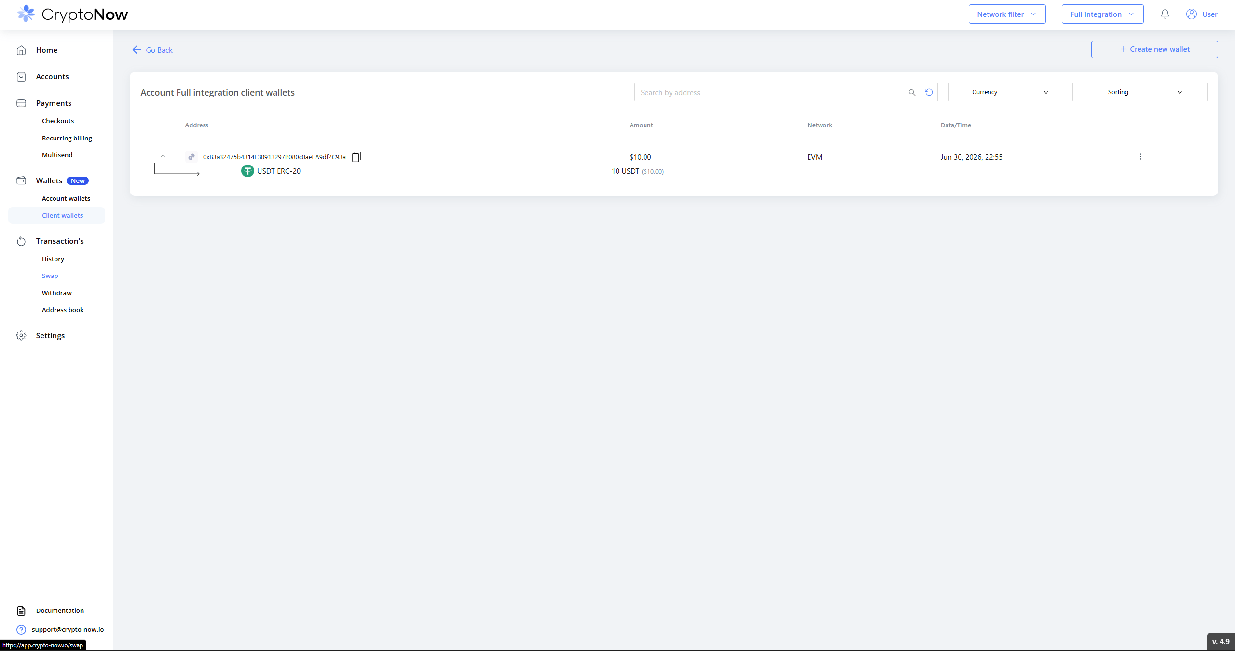Open the Documentation link

click(x=60, y=611)
